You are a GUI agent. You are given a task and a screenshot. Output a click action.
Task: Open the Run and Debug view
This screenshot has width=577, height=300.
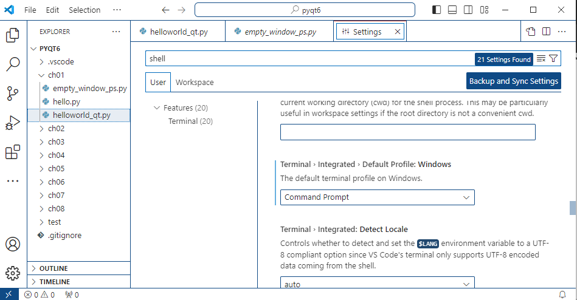13,123
